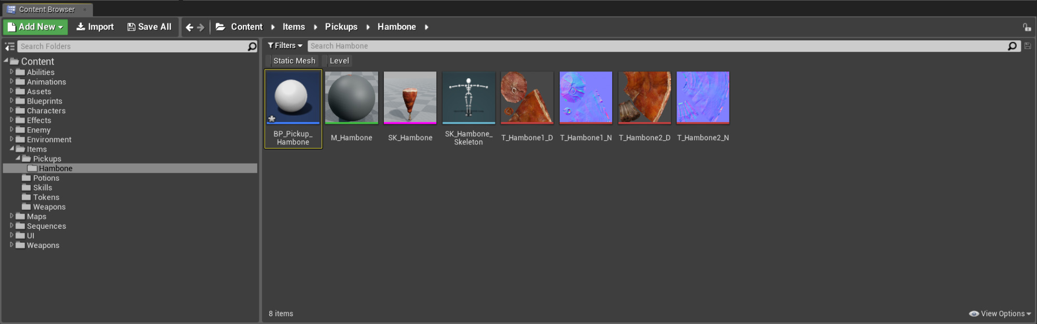Collapse the Pickups folder in tree

(18, 158)
